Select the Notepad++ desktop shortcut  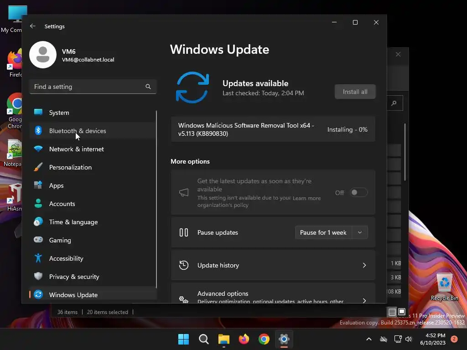[x=13, y=153]
